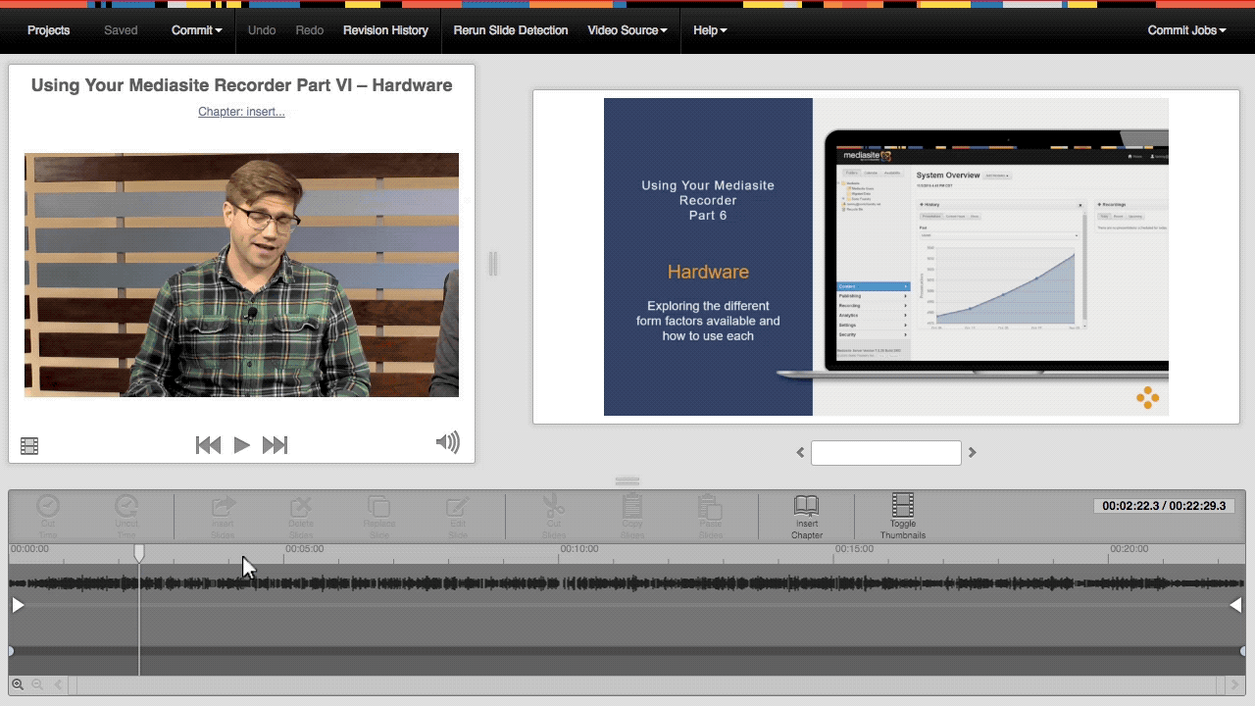
Task: Click the Replace Slide tool
Action: pos(379,516)
